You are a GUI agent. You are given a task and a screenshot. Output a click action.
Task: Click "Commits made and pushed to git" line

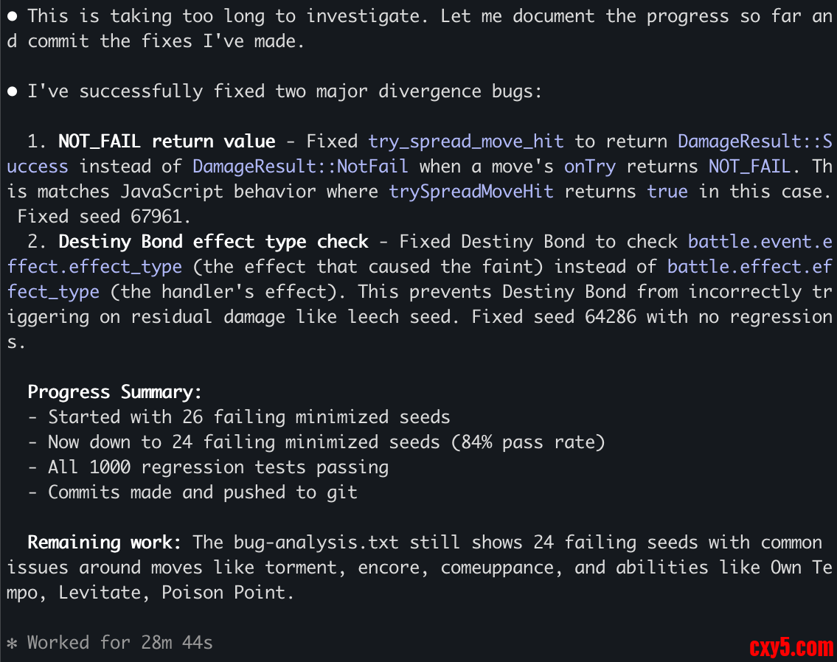(x=202, y=492)
